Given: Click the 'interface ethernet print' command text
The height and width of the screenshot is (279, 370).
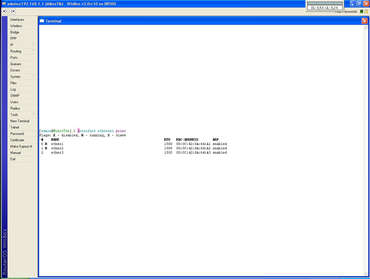Looking at the screenshot, I should click(102, 131).
